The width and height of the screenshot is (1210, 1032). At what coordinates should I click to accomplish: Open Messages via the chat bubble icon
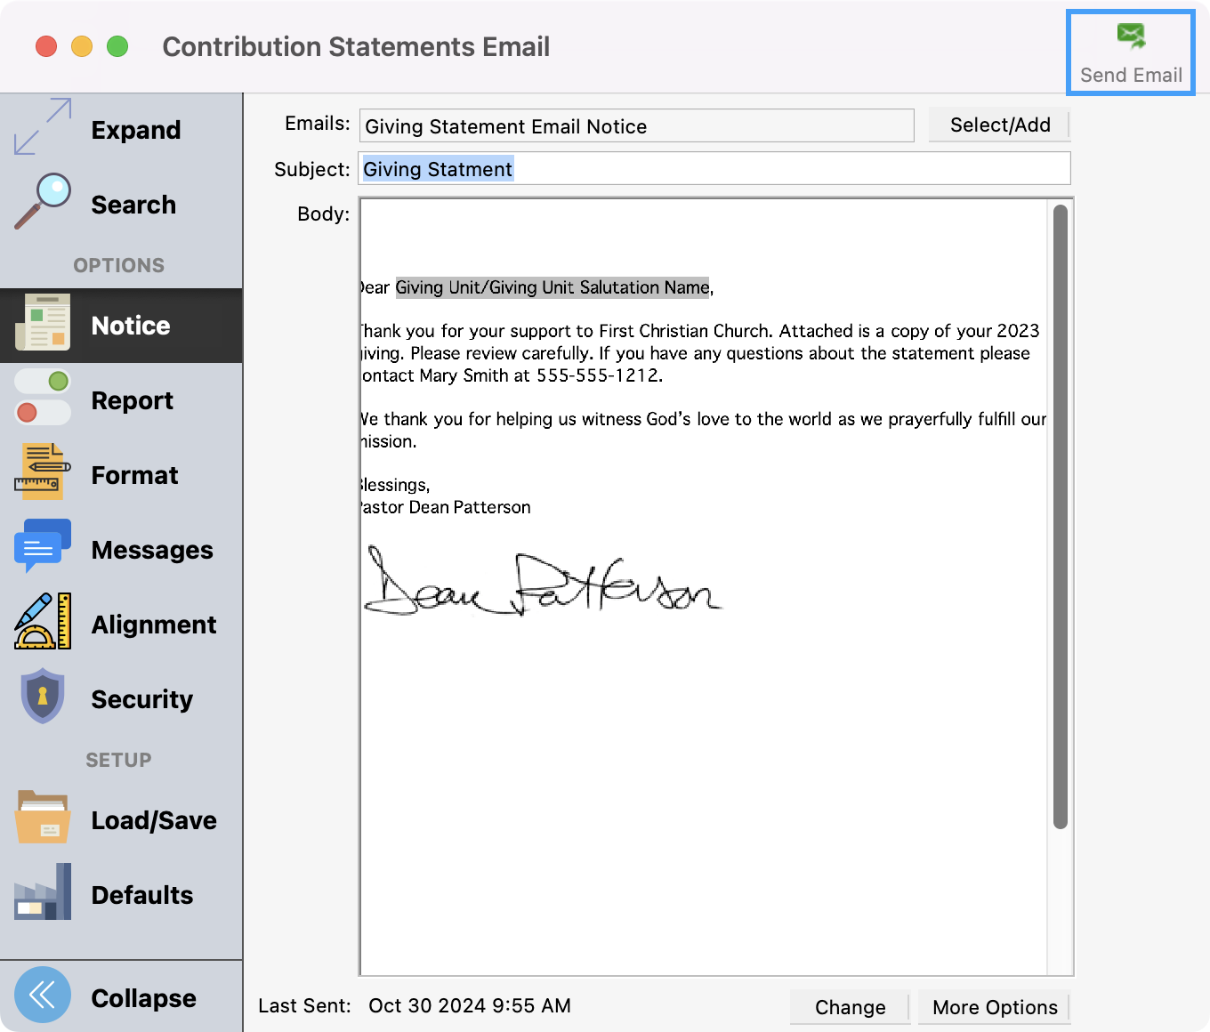[43, 547]
